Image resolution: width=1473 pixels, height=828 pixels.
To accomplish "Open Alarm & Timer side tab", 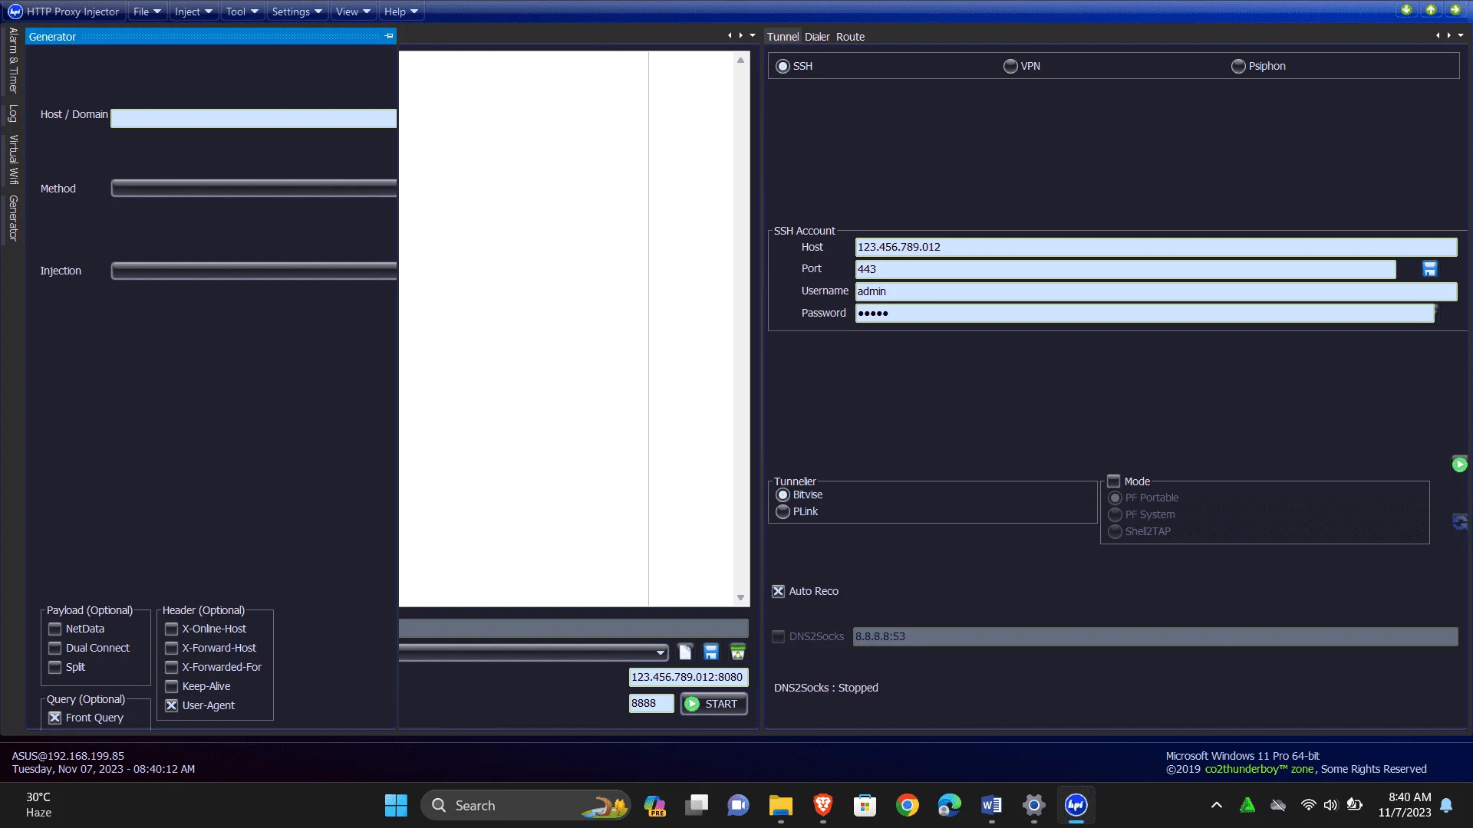I will (x=13, y=61).
